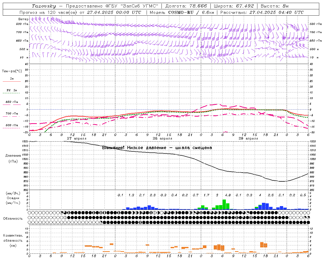323x258 pixels.
Task: Click the "Осадки" precipitation label
Action: (x=13, y=198)
